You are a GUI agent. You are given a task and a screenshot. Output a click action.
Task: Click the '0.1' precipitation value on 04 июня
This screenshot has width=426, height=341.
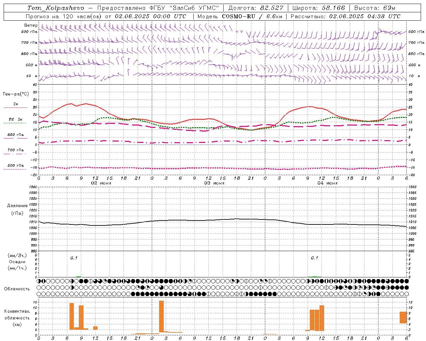coord(315,258)
